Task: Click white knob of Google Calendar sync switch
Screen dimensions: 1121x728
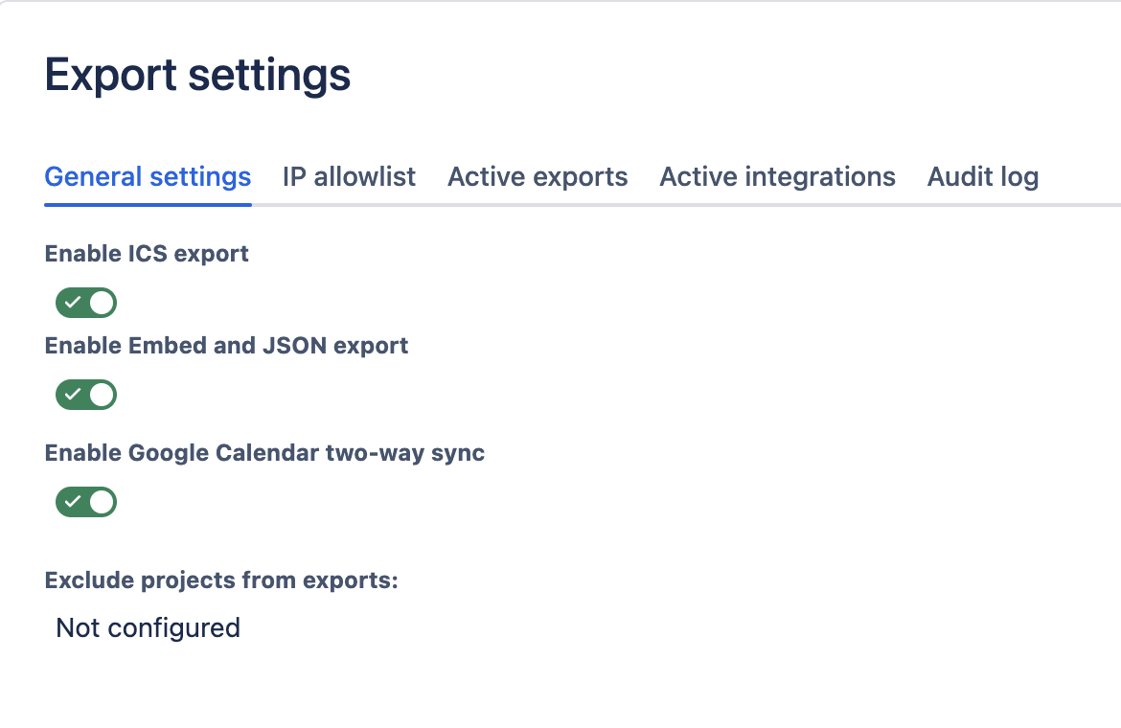Action: pos(102,502)
